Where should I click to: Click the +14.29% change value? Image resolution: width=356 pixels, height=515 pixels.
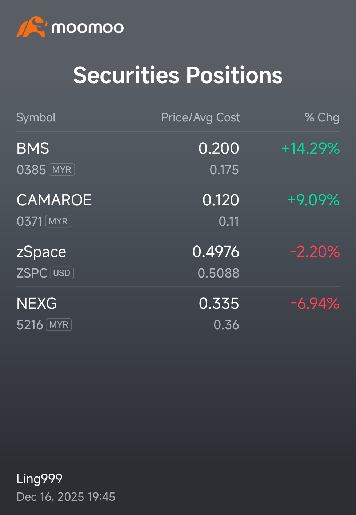(311, 148)
